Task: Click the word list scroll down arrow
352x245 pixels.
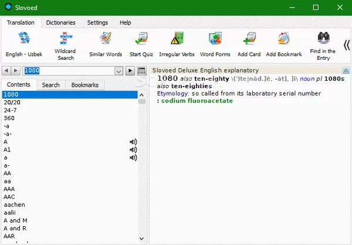Action: pos(141,239)
